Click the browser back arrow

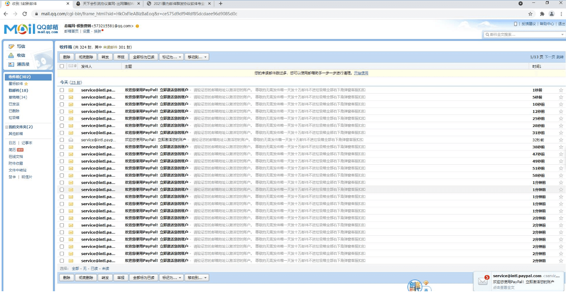tap(6, 14)
